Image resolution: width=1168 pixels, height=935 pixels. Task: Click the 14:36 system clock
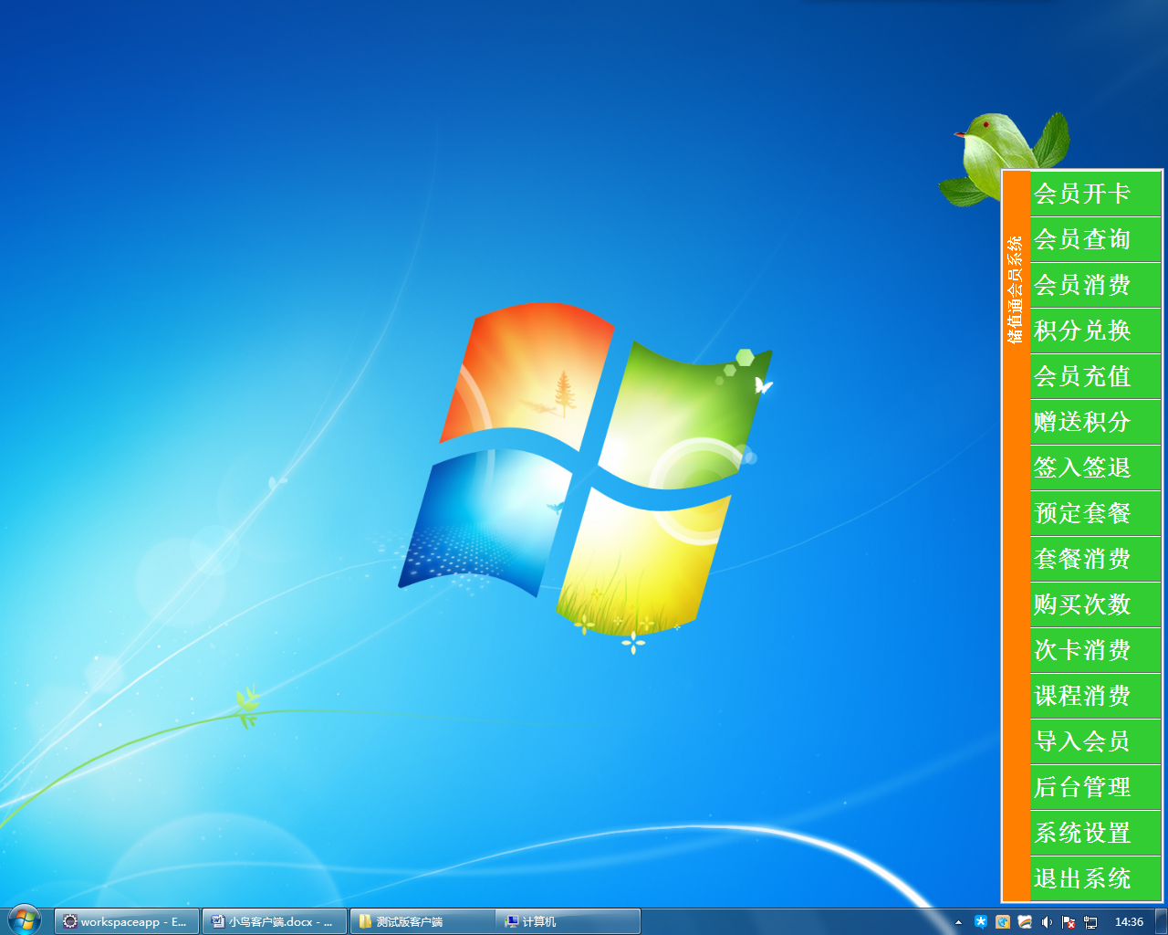[x=1129, y=922]
